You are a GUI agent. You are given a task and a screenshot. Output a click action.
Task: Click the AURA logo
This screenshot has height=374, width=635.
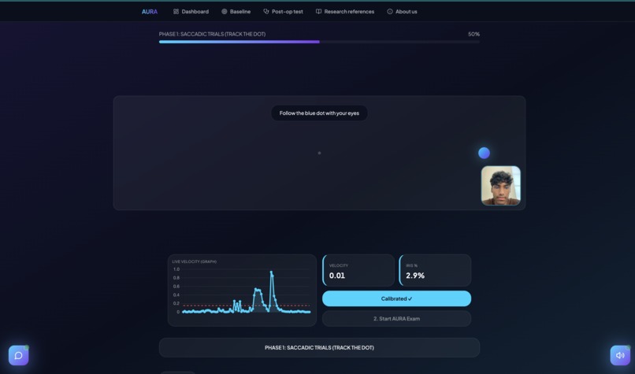click(x=150, y=12)
